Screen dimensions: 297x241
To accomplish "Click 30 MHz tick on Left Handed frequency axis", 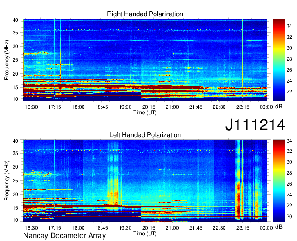I will pos(15,167).
